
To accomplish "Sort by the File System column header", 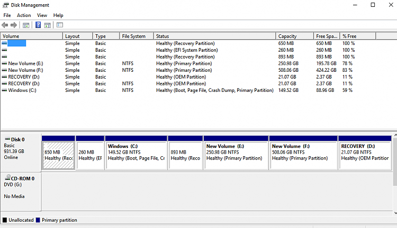I will [137, 36].
